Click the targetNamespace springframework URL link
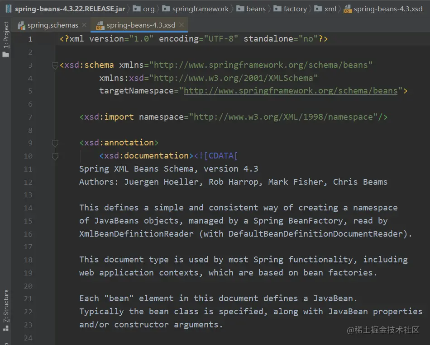Image resolution: width=430 pixels, height=345 pixels. click(x=290, y=91)
